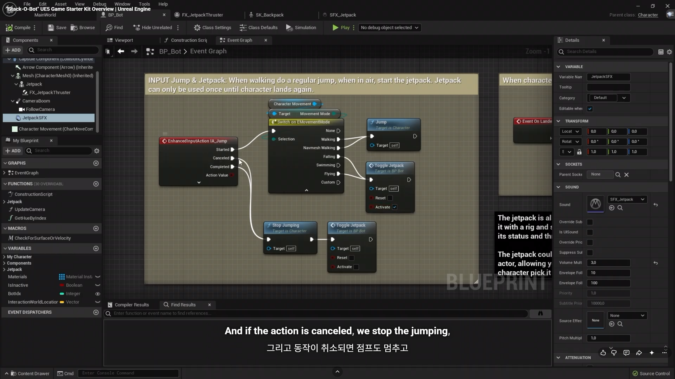The width and height of the screenshot is (675, 379).
Task: Toggle BotIdx variable visibility eye
Action: point(98,294)
